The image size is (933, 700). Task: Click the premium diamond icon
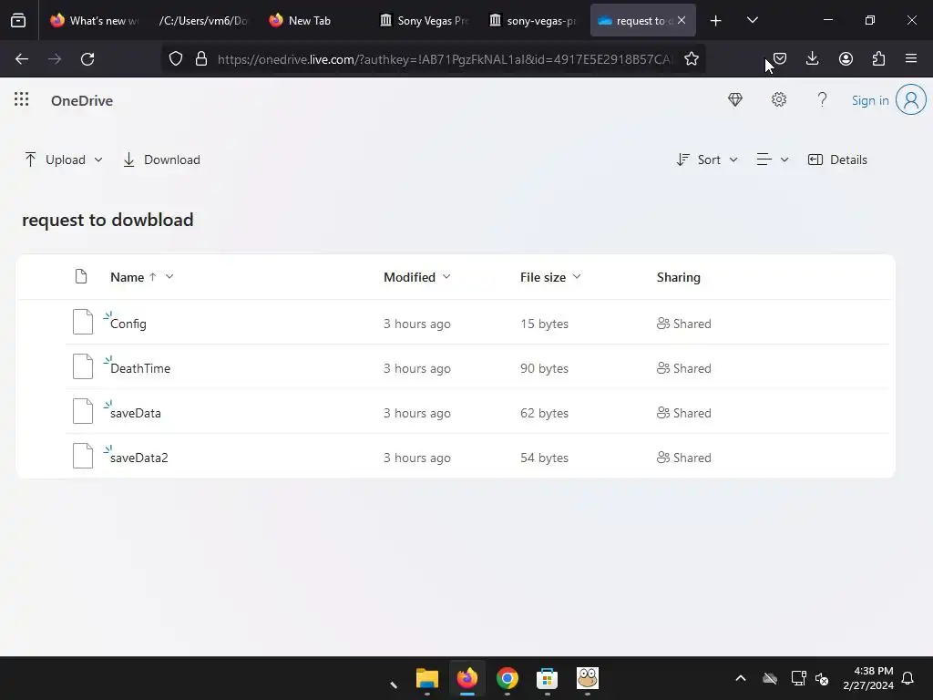[735, 100]
